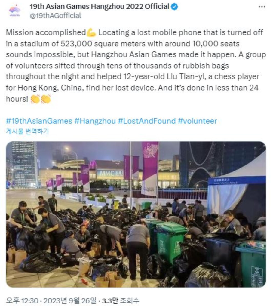Click the Asian Games profile avatar
273x308 pixels.
click(x=15, y=11)
